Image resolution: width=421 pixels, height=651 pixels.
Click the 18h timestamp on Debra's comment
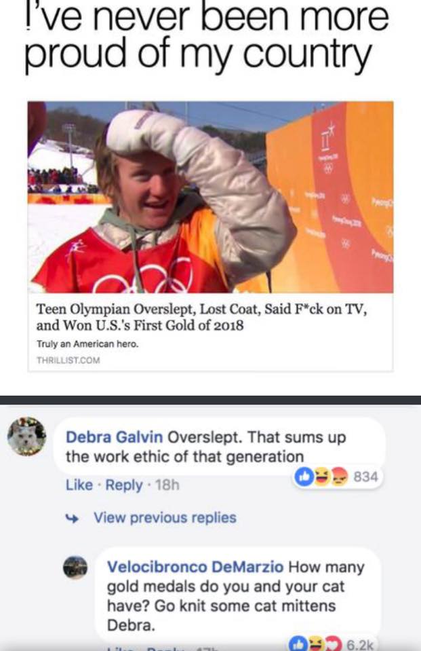click(167, 485)
